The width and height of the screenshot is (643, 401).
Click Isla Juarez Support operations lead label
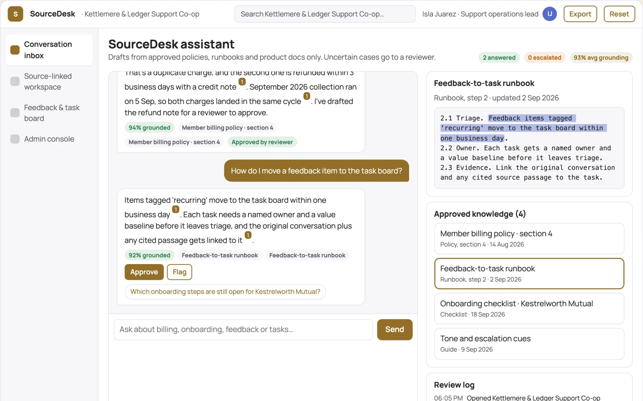[480, 14]
